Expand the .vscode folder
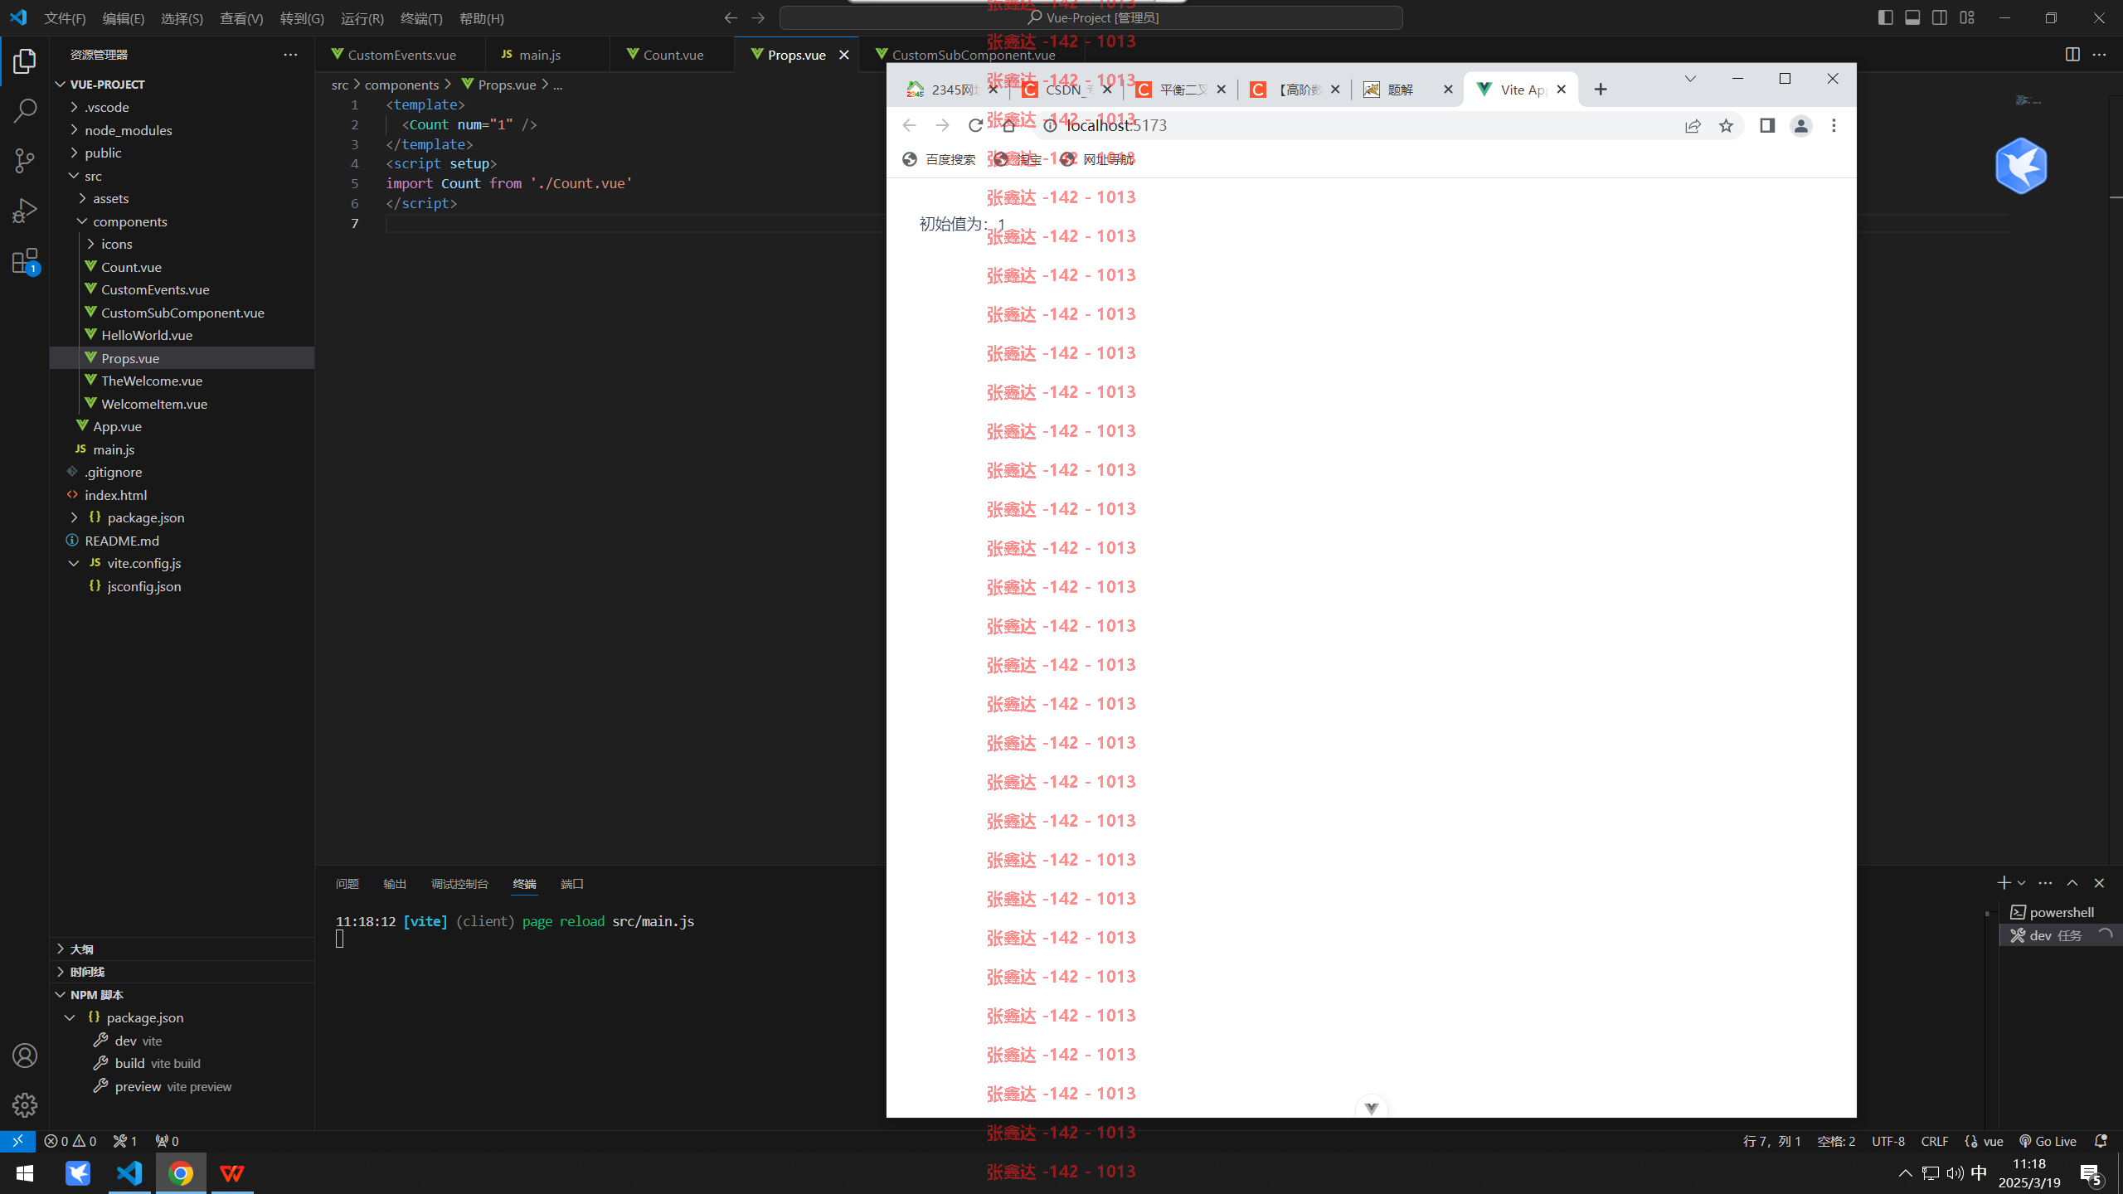This screenshot has height=1194, width=2123. 182,107
